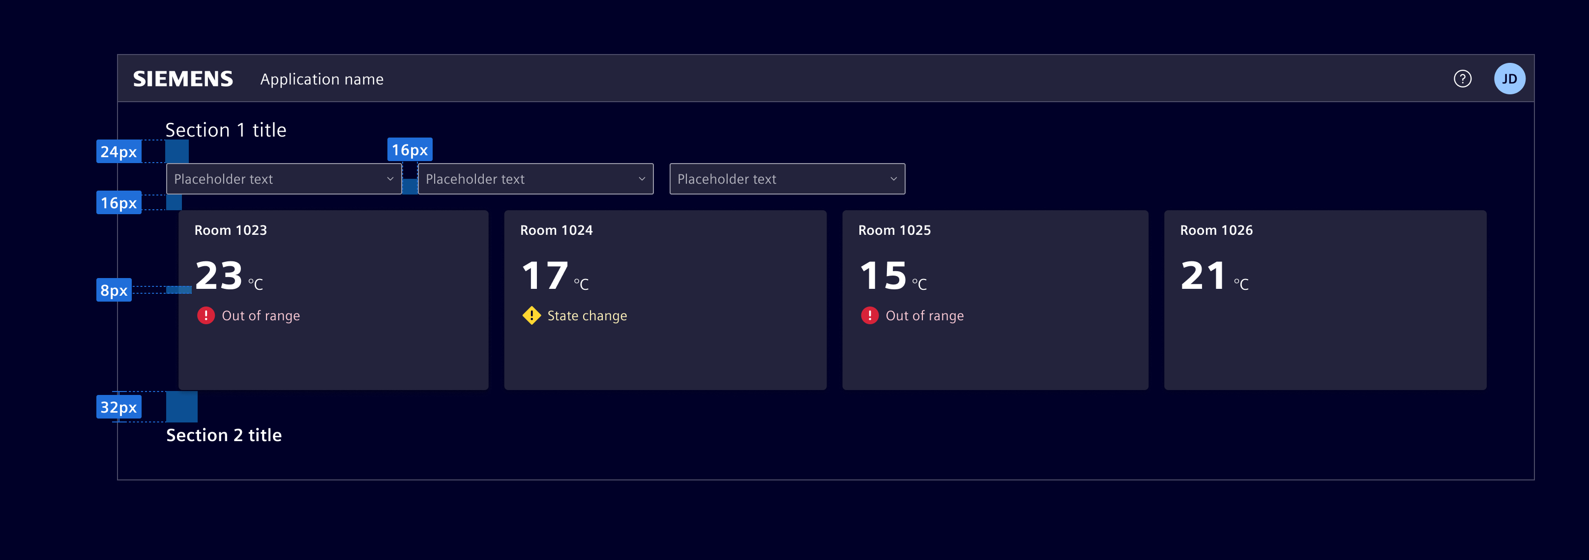Image resolution: width=1589 pixels, height=560 pixels.
Task: Select the Room 1026 card
Action: tap(1324, 333)
